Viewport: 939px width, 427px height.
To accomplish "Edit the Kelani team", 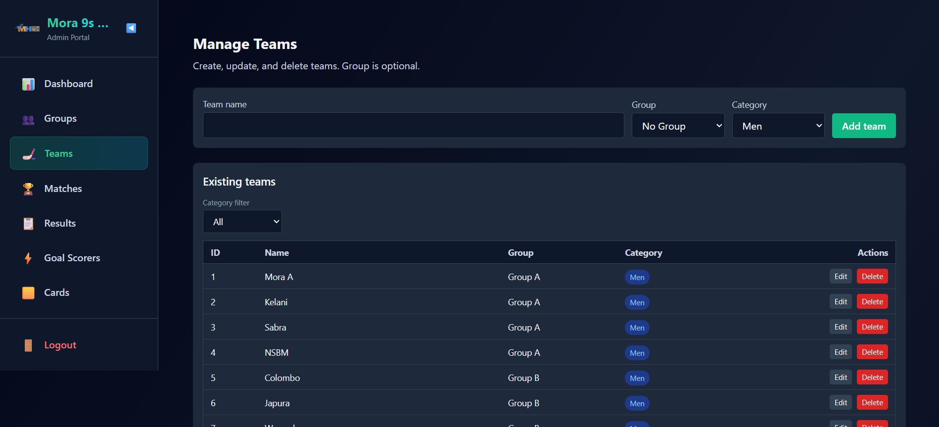I will (841, 302).
